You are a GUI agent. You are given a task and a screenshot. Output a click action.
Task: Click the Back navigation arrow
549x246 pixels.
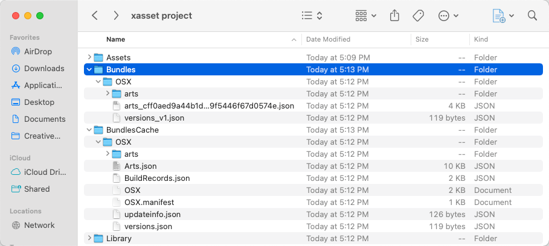(95, 16)
